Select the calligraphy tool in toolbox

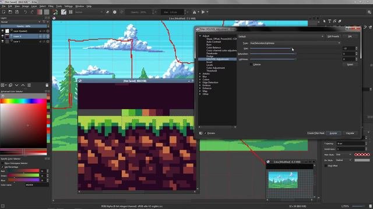[340, 21]
